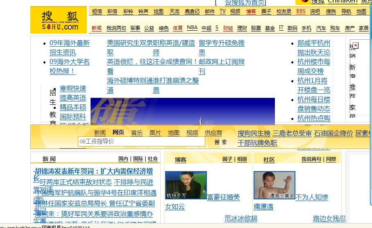This screenshot has height=228, width=372.
Task: Open the 国际 news category link
Action: pyautogui.click(x=138, y=159)
